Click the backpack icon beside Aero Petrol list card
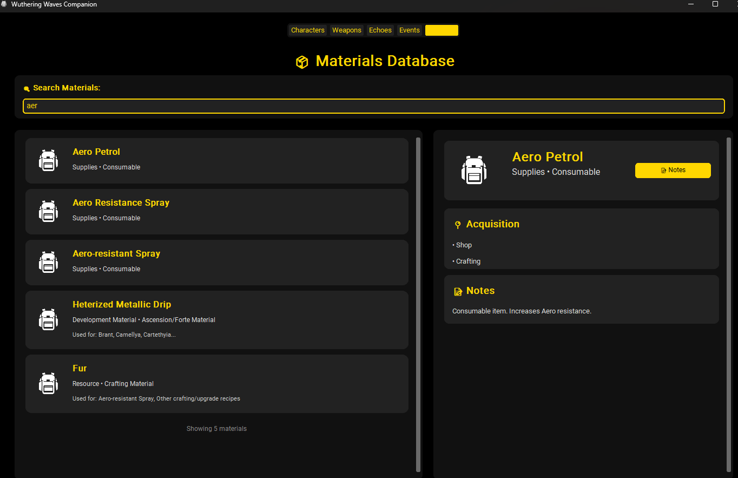 coord(48,161)
